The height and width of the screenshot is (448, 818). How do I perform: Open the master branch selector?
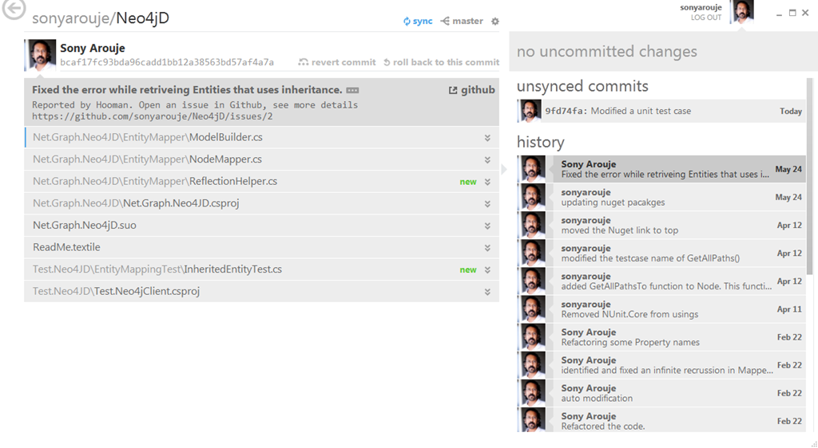462,21
